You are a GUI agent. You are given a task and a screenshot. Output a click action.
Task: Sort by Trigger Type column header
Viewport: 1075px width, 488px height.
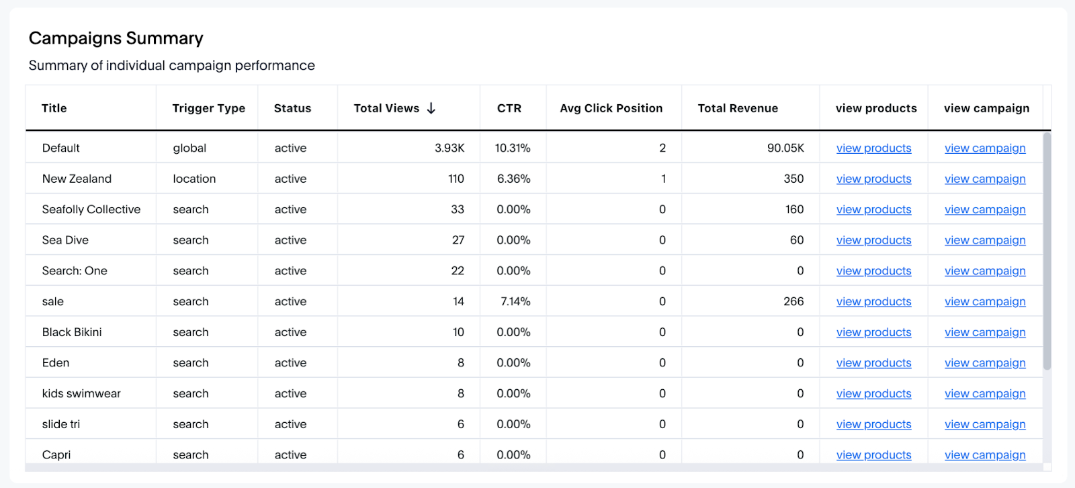coord(208,108)
